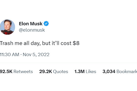Click the word "Trash" in the tweet
Viewport: 137px width, 91px height.
tap(6, 43)
